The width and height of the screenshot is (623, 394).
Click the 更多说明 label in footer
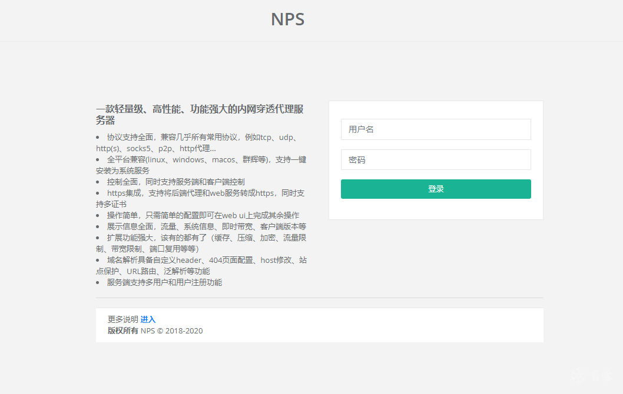(122, 319)
